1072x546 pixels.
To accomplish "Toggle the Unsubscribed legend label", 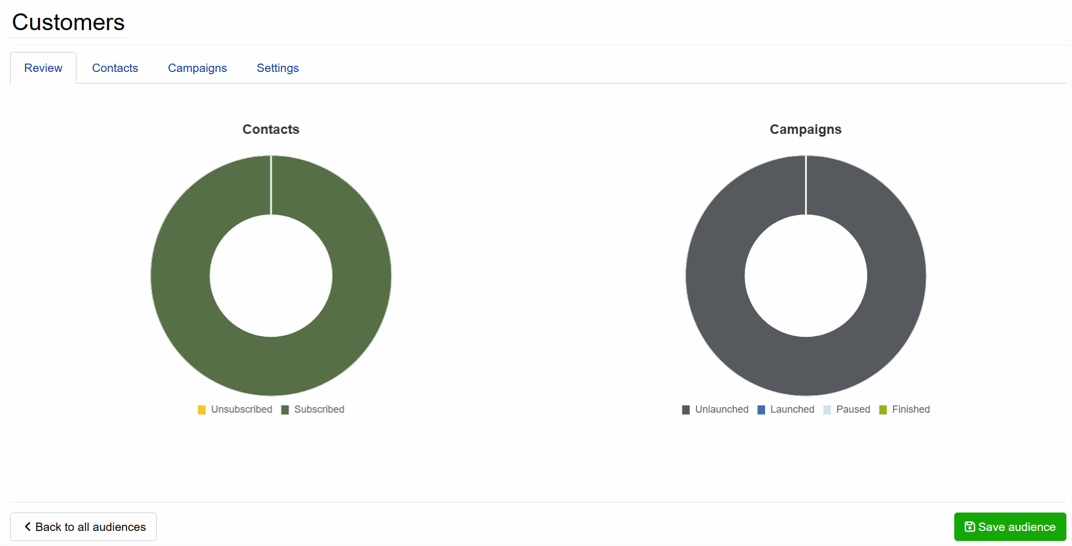I will point(242,409).
